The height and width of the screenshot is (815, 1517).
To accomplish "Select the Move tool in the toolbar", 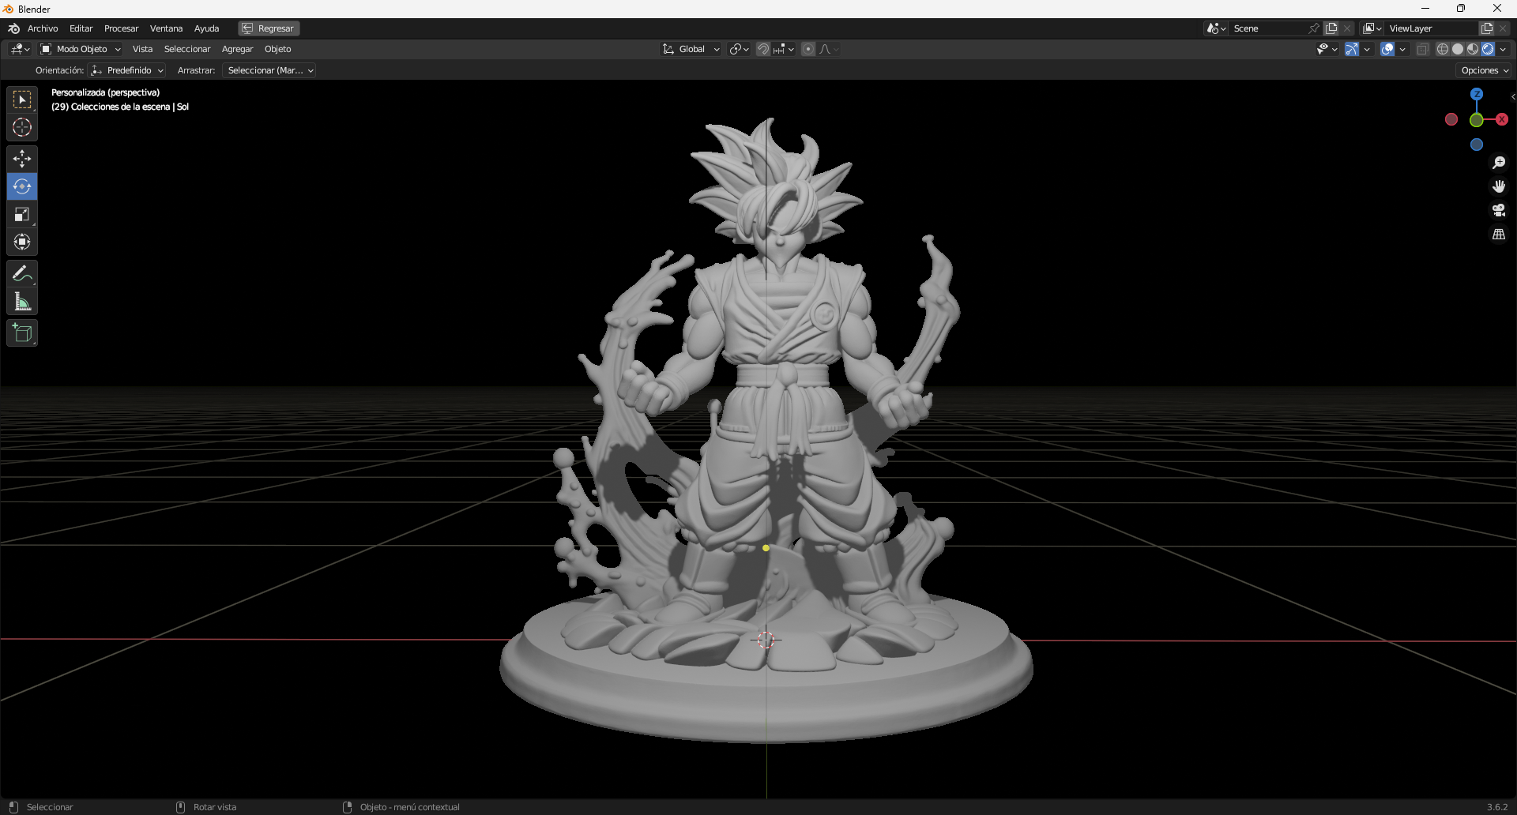I will click(x=21, y=159).
